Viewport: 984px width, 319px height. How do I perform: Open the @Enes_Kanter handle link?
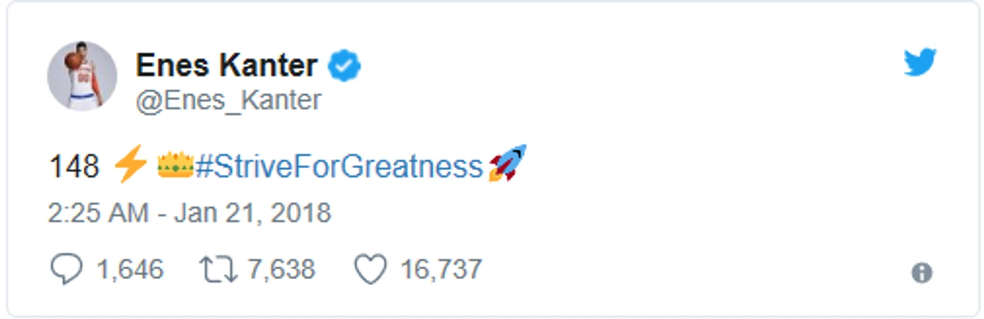[228, 100]
